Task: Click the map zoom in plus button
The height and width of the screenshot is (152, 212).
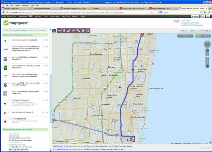Action: (207, 50)
